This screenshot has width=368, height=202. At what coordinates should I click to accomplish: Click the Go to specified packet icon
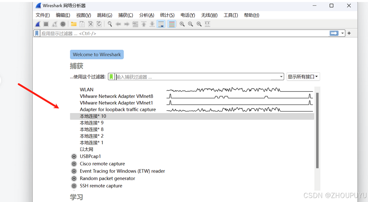coord(135,24)
